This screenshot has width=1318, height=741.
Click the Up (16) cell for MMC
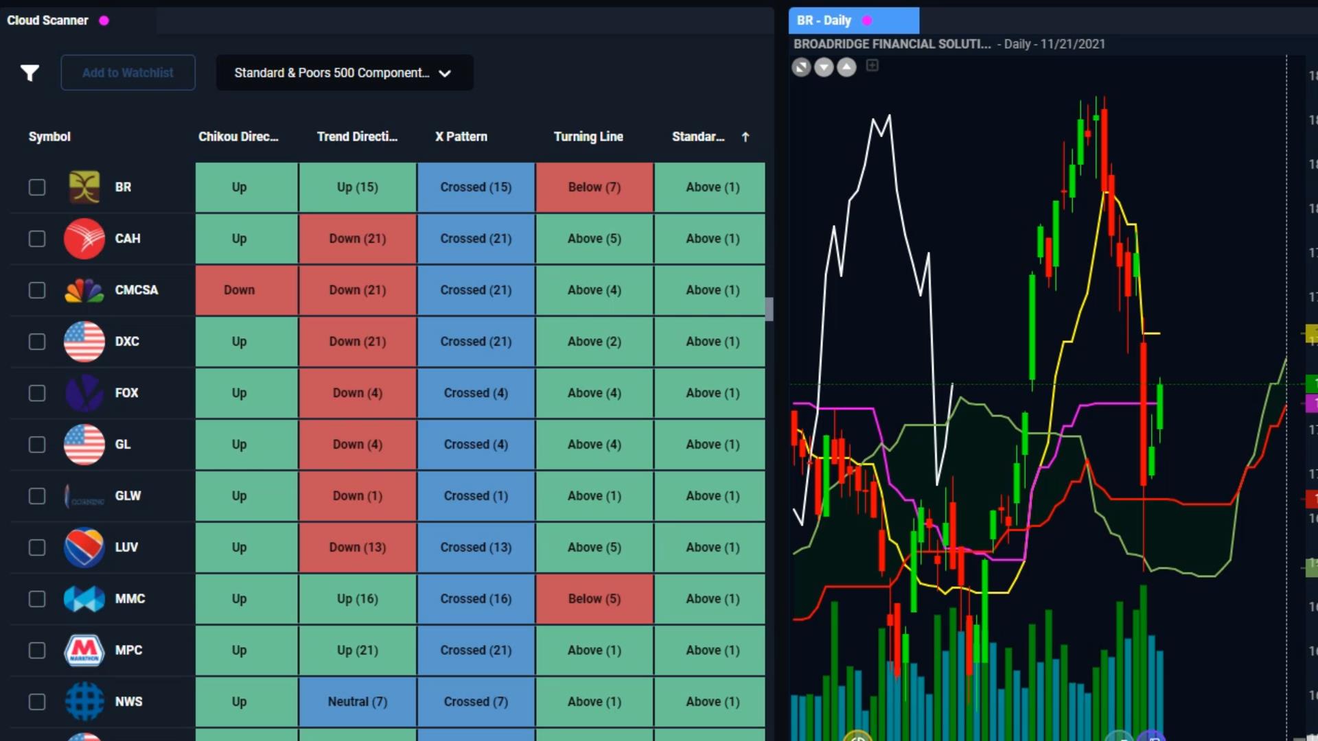[x=358, y=599]
